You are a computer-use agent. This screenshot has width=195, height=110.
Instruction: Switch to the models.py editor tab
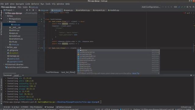point(114,10)
